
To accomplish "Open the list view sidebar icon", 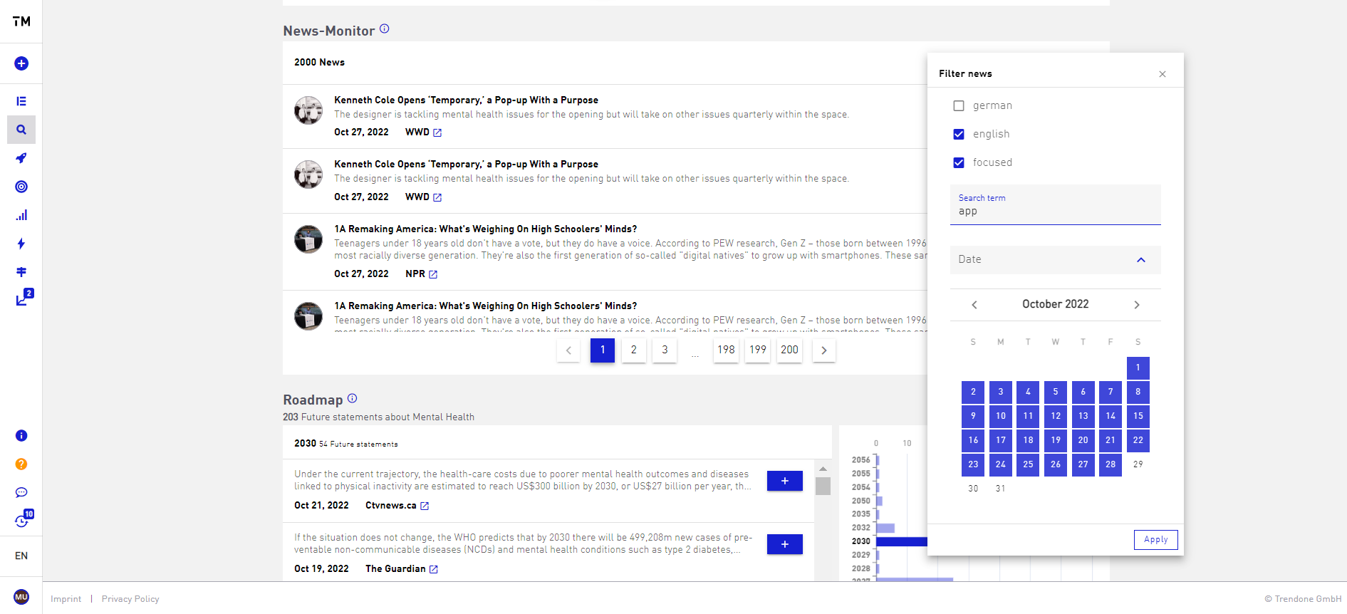I will pyautogui.click(x=21, y=101).
